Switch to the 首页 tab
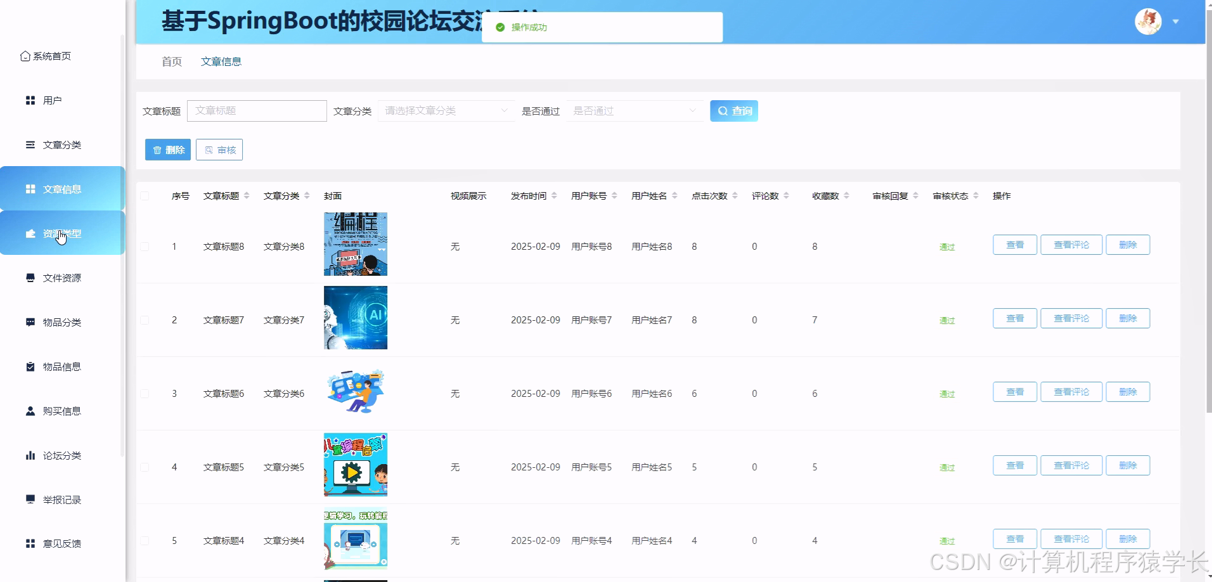This screenshot has height=582, width=1212. point(171,61)
